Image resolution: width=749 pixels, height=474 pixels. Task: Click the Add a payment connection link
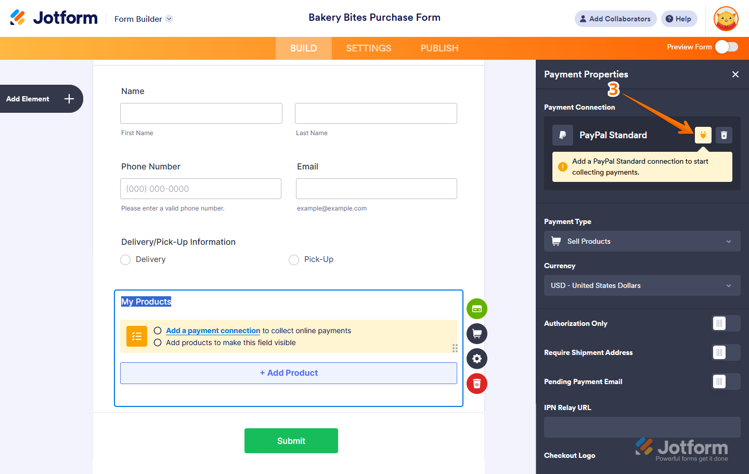213,331
